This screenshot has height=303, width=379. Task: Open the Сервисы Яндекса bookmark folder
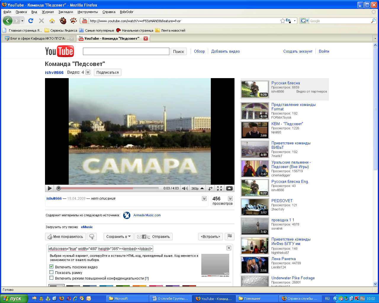tap(61, 30)
